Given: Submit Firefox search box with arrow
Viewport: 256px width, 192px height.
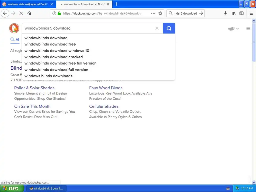Looking at the screenshot, I should tap(201, 13).
